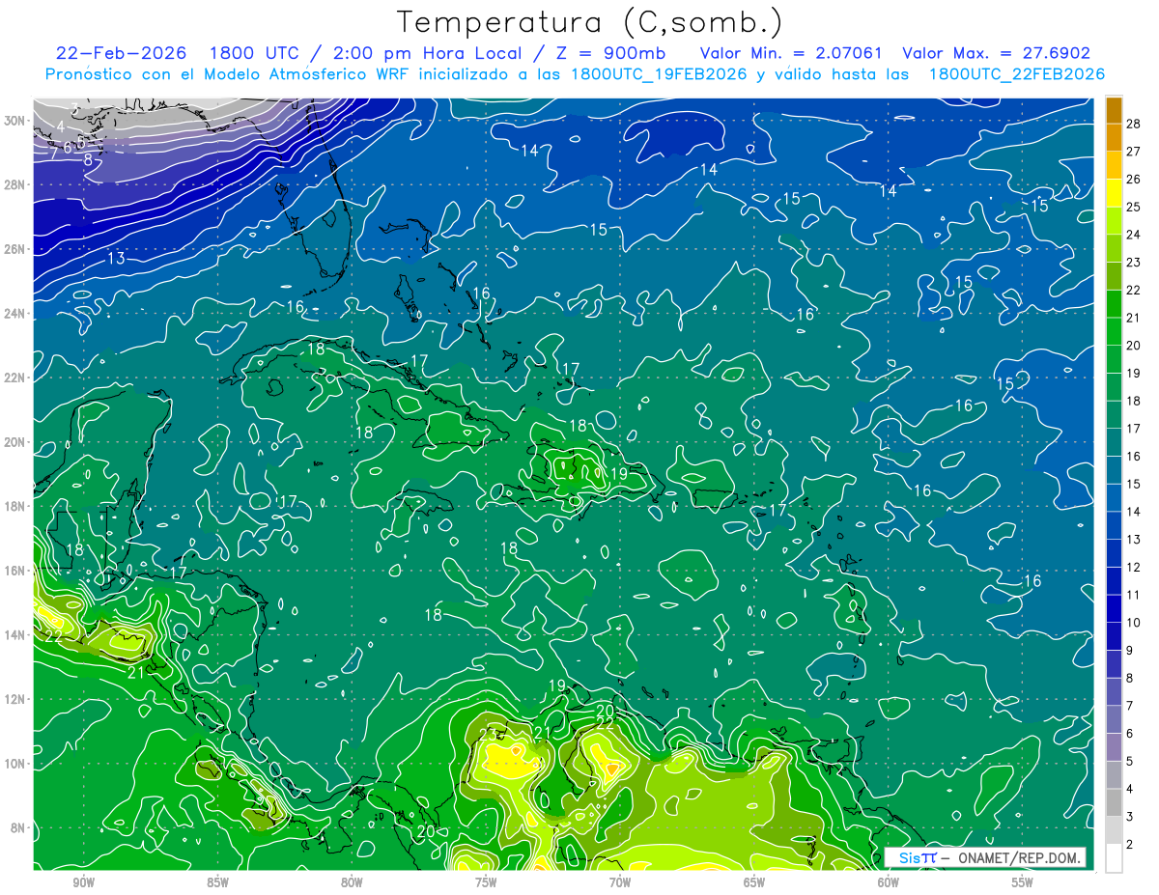Click the '80W' longitude axis label
1159x895 pixels.
point(352,882)
